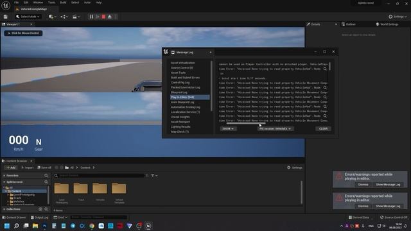Open the SHOW filter dropdown in Message Log
Viewport: 411px width, 231px height.
tap(228, 129)
